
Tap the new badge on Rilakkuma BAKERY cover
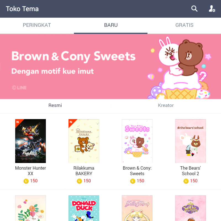72,122
